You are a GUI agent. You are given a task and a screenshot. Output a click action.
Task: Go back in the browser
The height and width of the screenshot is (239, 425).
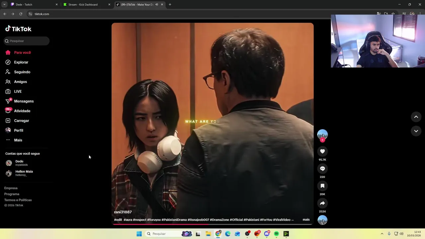point(5,14)
